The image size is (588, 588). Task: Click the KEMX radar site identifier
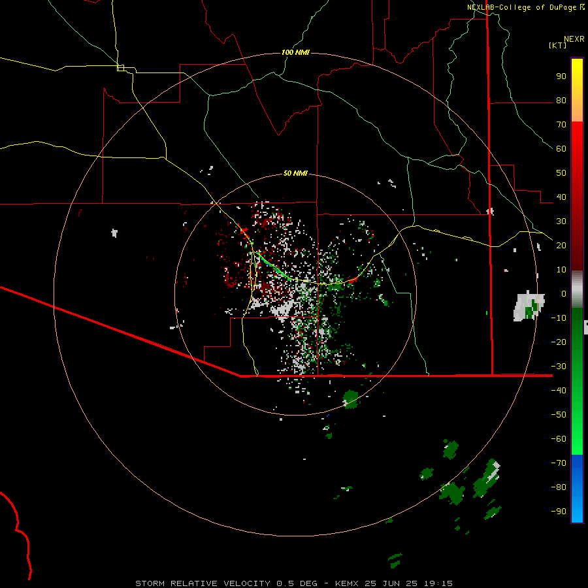[x=347, y=583]
